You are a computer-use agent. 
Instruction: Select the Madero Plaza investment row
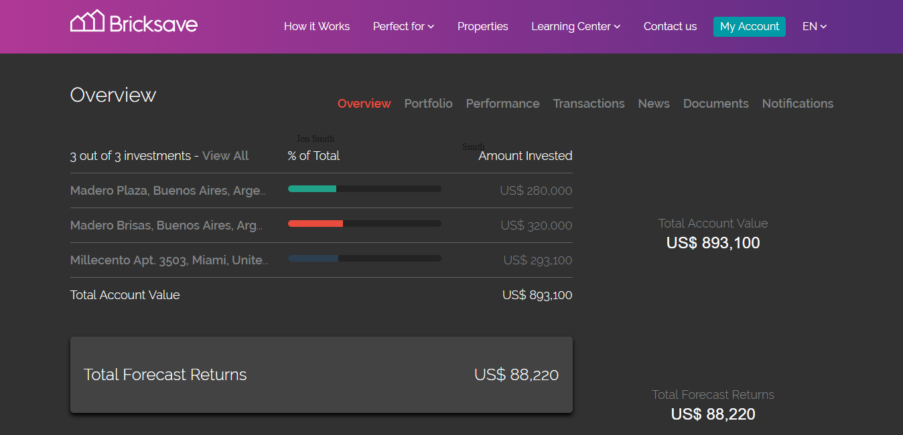(167, 191)
